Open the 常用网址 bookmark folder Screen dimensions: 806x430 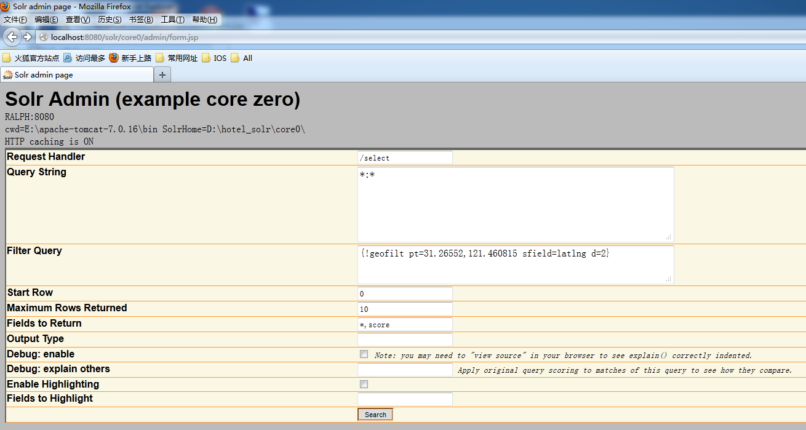[x=177, y=58]
